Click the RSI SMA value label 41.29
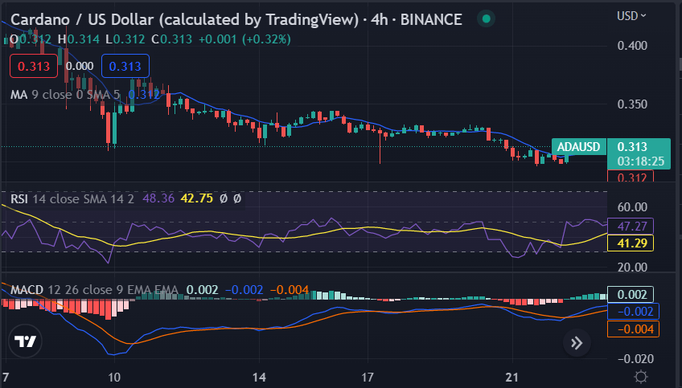This screenshot has height=388, width=682. 631,243
